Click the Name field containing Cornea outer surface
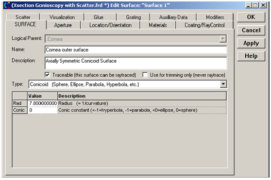This screenshot has width=271, height=180. click(135, 49)
